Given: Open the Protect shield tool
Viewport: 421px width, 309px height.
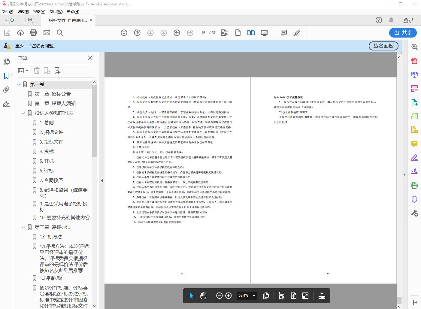Looking at the screenshot, I should [x=414, y=199].
